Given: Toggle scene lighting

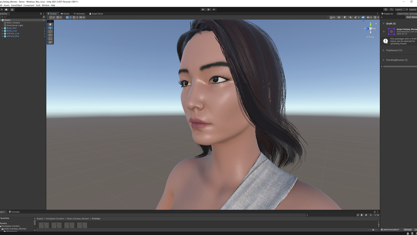Looking at the screenshot, I should pyautogui.click(x=345, y=17).
